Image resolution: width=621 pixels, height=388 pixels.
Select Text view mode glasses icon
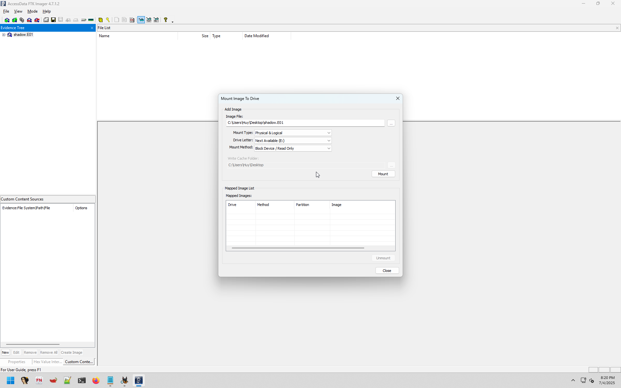149,20
